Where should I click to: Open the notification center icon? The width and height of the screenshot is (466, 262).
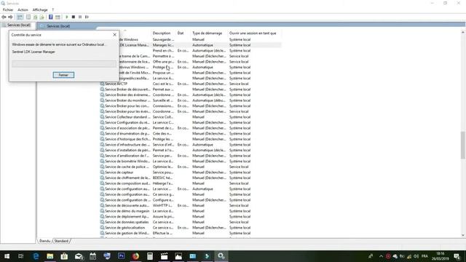point(457,256)
